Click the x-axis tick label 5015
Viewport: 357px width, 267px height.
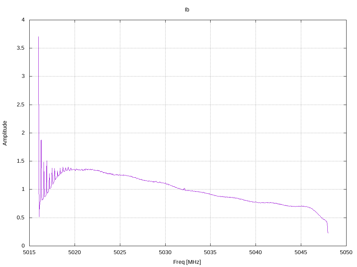[x=29, y=252]
